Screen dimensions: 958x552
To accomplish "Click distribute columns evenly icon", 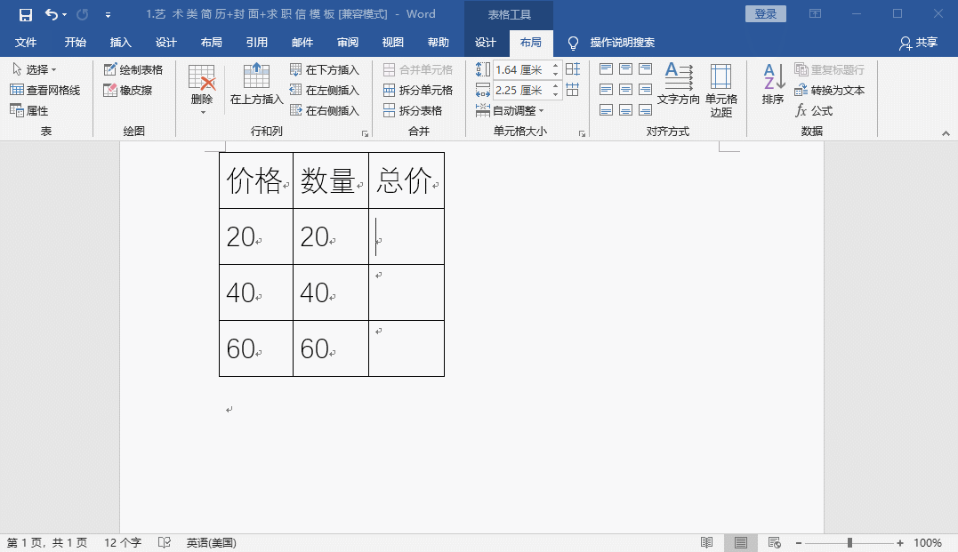I will click(573, 90).
